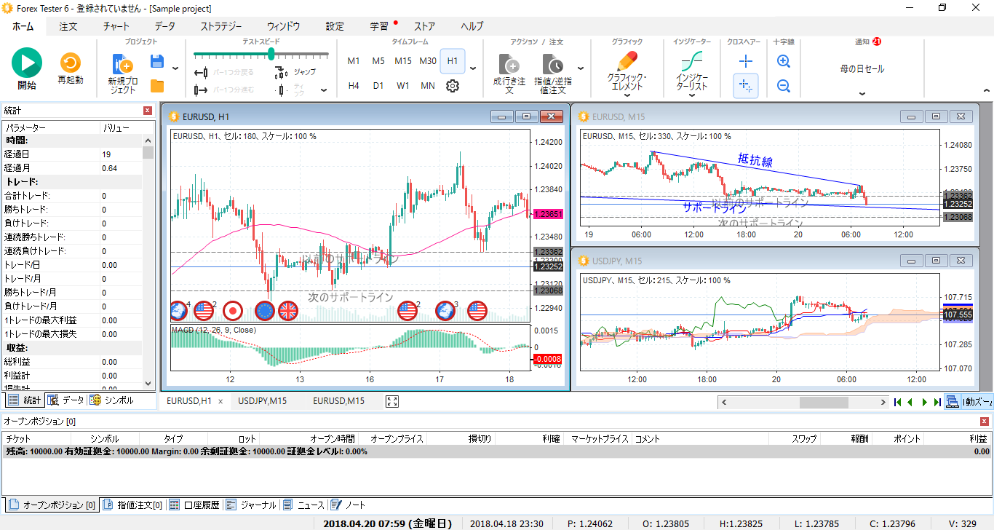Collapse the ribbon with the top-right chevron
The image size is (994, 530).
[x=986, y=90]
